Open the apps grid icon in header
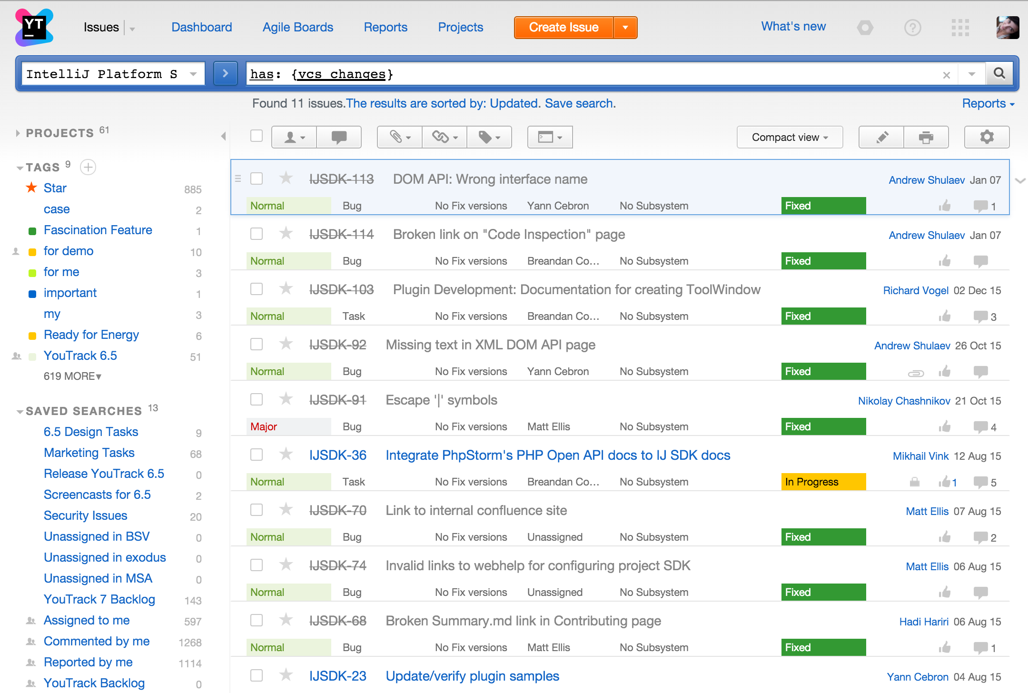This screenshot has height=693, width=1028. 960,28
